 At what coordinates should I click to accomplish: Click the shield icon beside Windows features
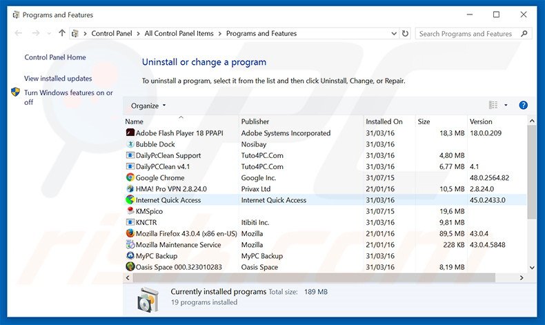coord(16,92)
